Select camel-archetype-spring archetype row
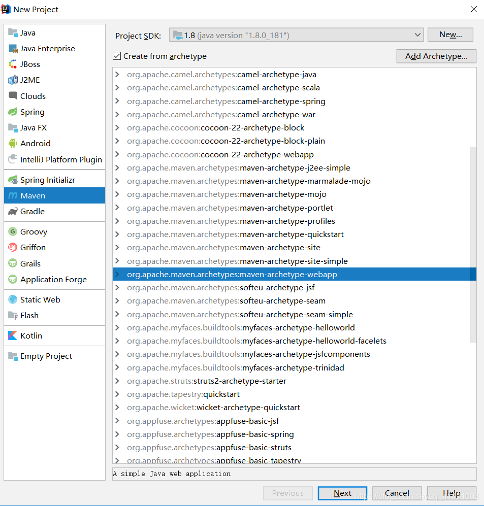 [294, 102]
